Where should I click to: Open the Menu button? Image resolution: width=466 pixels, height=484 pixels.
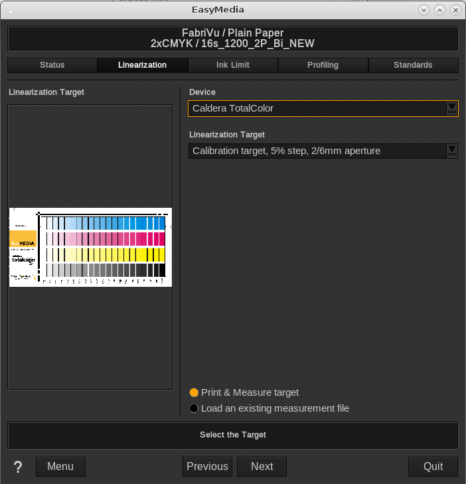(60, 467)
